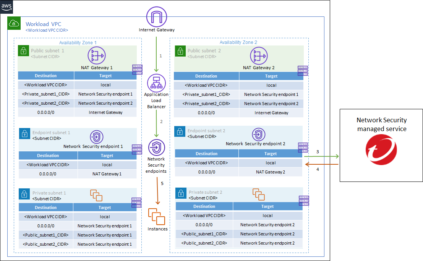This screenshot has height=261, width=423.
Task: Click the Endpoint subnet 2 label
Action: 206,131
